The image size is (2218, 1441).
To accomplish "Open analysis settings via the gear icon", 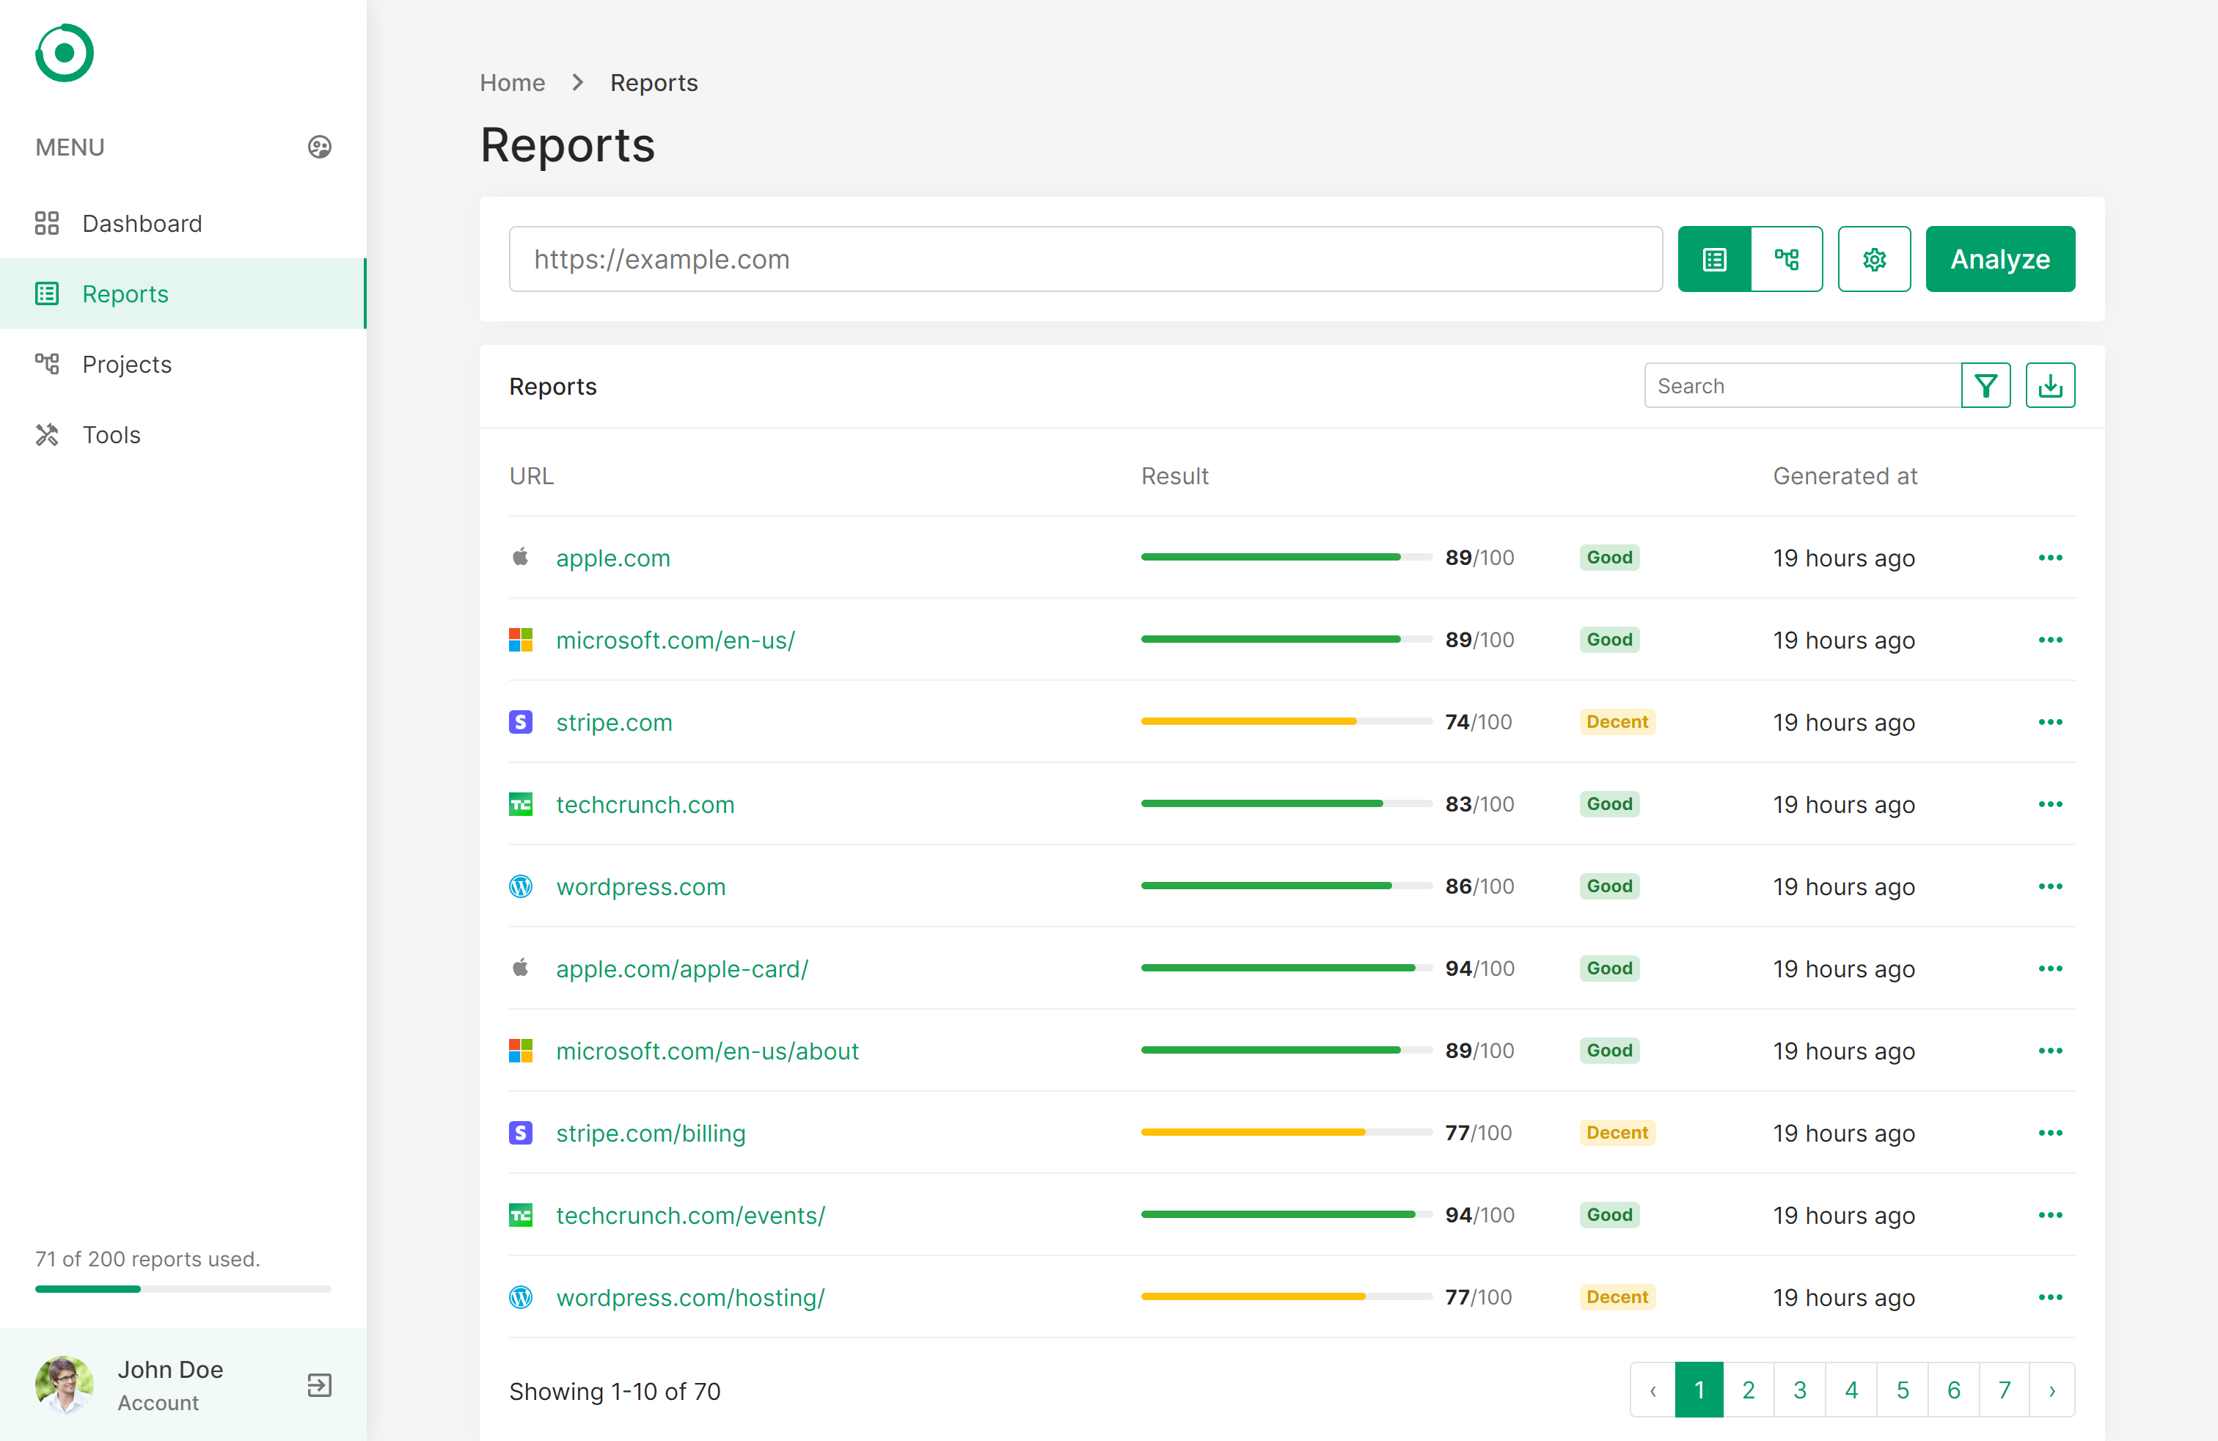I will tap(1874, 259).
